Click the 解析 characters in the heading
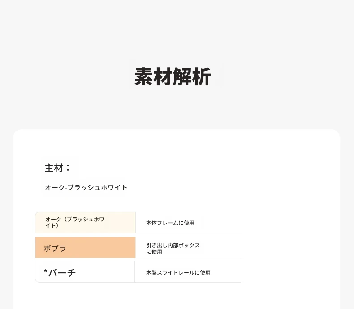 (192, 76)
